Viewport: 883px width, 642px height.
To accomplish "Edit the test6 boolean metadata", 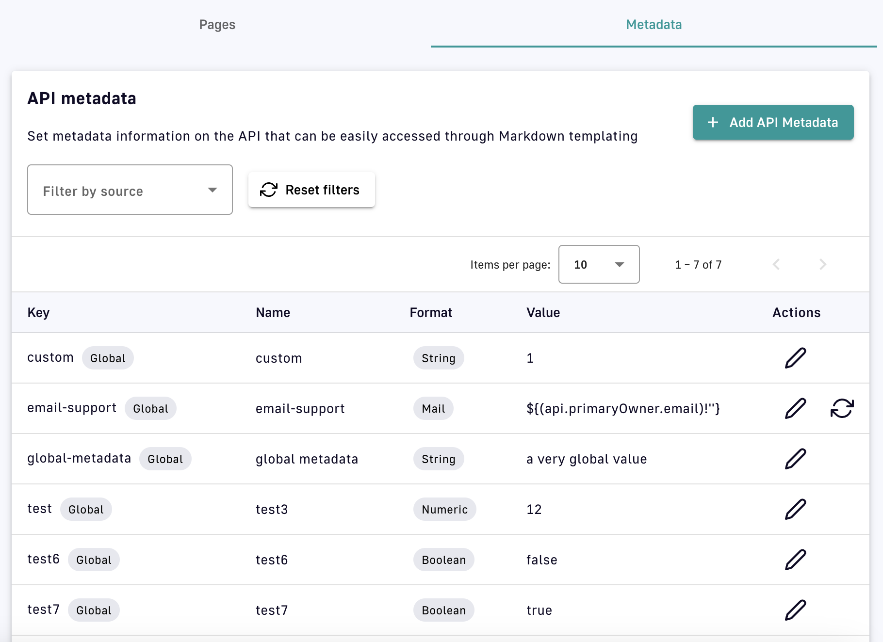I will pos(795,560).
